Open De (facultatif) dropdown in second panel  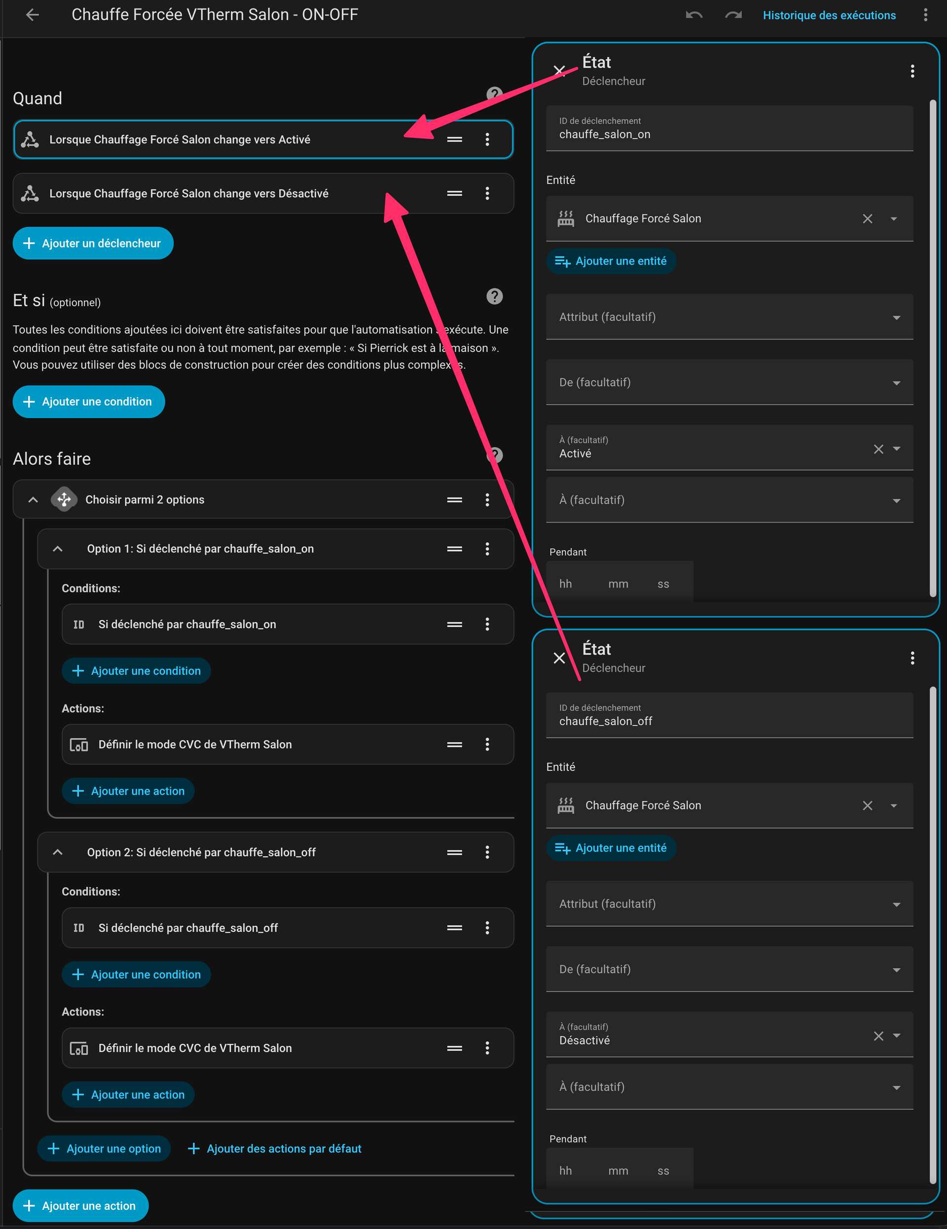click(729, 970)
